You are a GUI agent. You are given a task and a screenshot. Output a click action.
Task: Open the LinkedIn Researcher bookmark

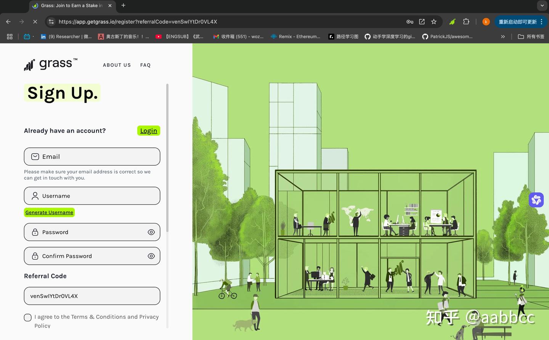pyautogui.click(x=66, y=37)
